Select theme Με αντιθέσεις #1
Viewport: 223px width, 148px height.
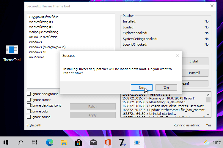point(41,22)
